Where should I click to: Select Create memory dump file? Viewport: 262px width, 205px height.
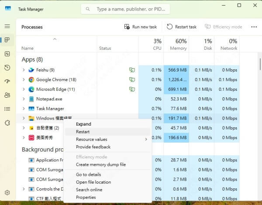pos(107,164)
